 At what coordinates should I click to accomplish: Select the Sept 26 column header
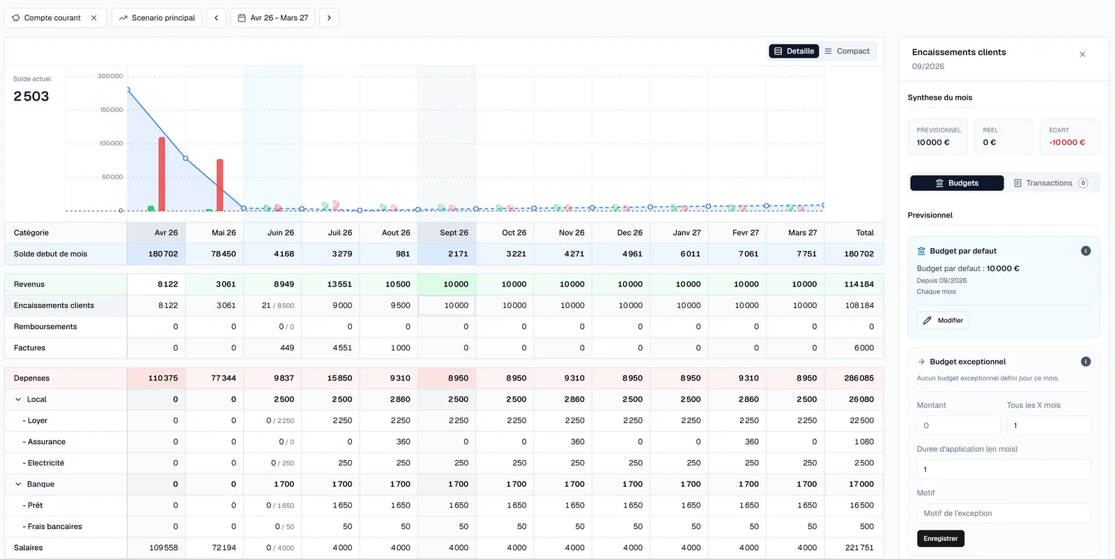[447, 233]
